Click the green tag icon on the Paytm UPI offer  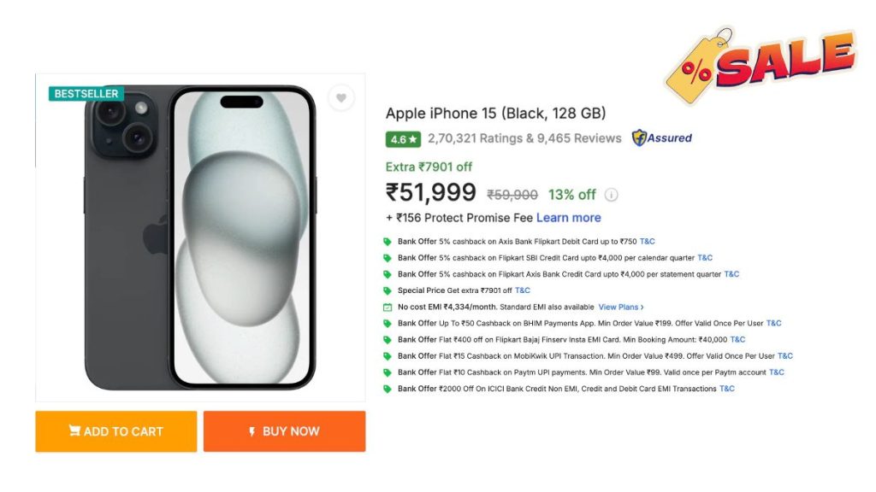(x=388, y=372)
